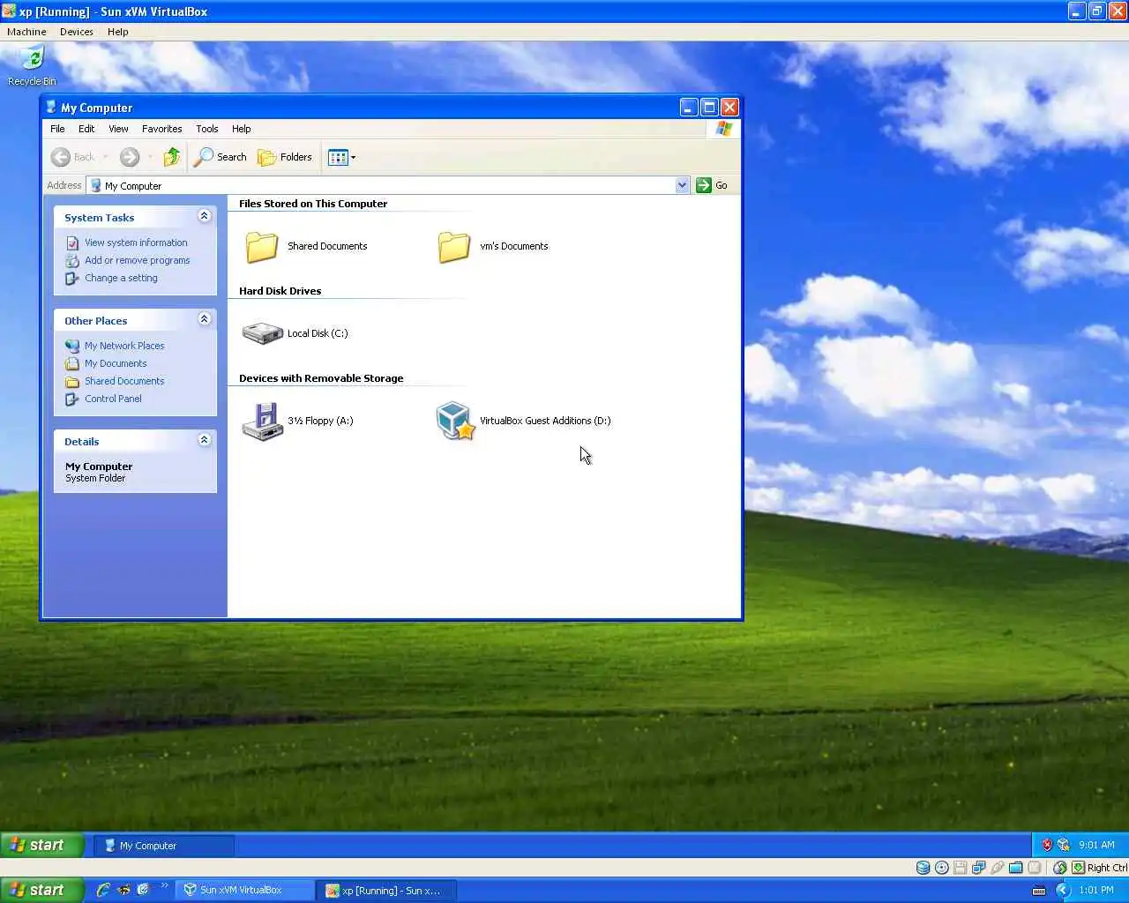Go up one folder level
Screen dimensions: 1129x903
point(172,157)
